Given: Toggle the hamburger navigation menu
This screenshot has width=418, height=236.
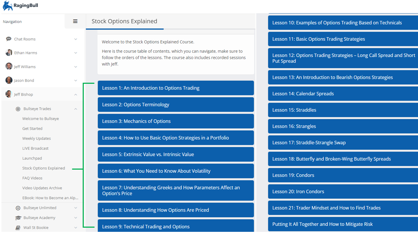Looking at the screenshot, I should click(75, 22).
